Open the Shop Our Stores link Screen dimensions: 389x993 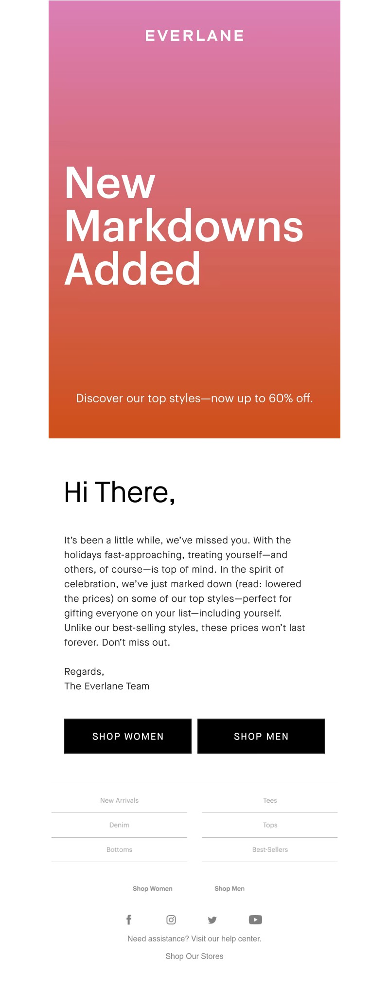[x=194, y=956]
